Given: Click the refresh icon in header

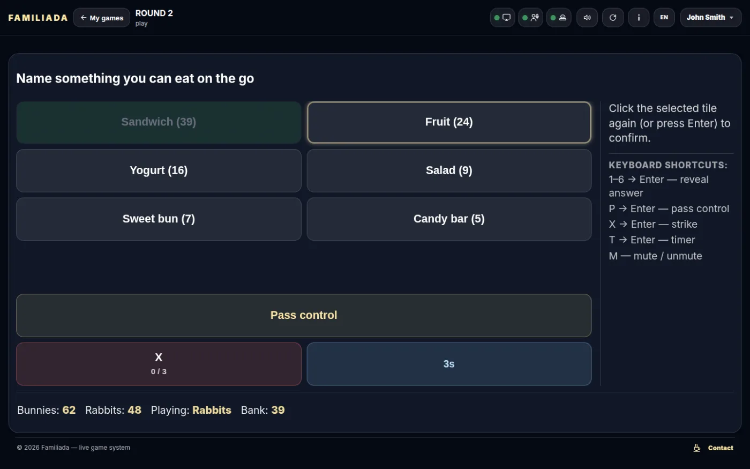Looking at the screenshot, I should point(613,18).
